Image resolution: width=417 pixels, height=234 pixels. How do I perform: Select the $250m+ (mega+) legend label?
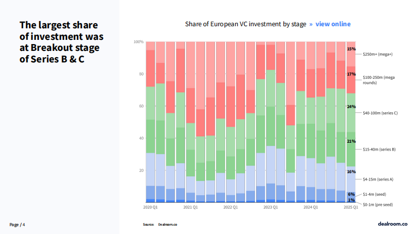click(x=378, y=54)
